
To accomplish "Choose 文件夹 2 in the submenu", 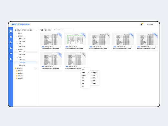I will tap(94, 78).
